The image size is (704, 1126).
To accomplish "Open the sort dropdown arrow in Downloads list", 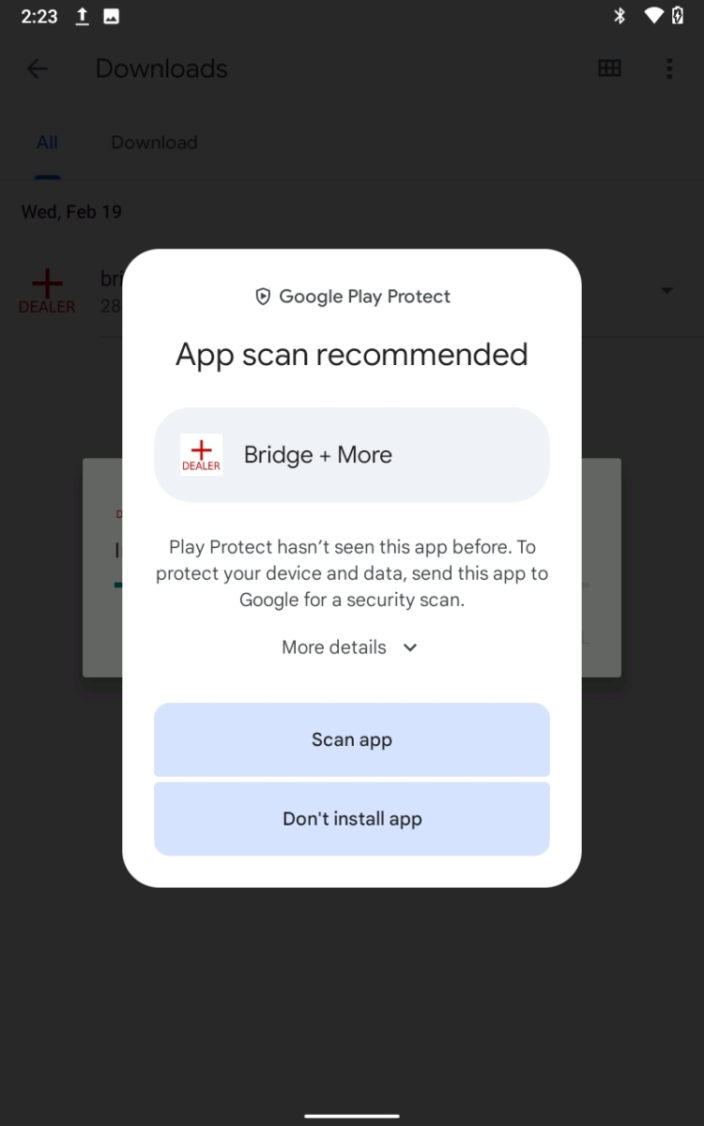I will coord(667,291).
